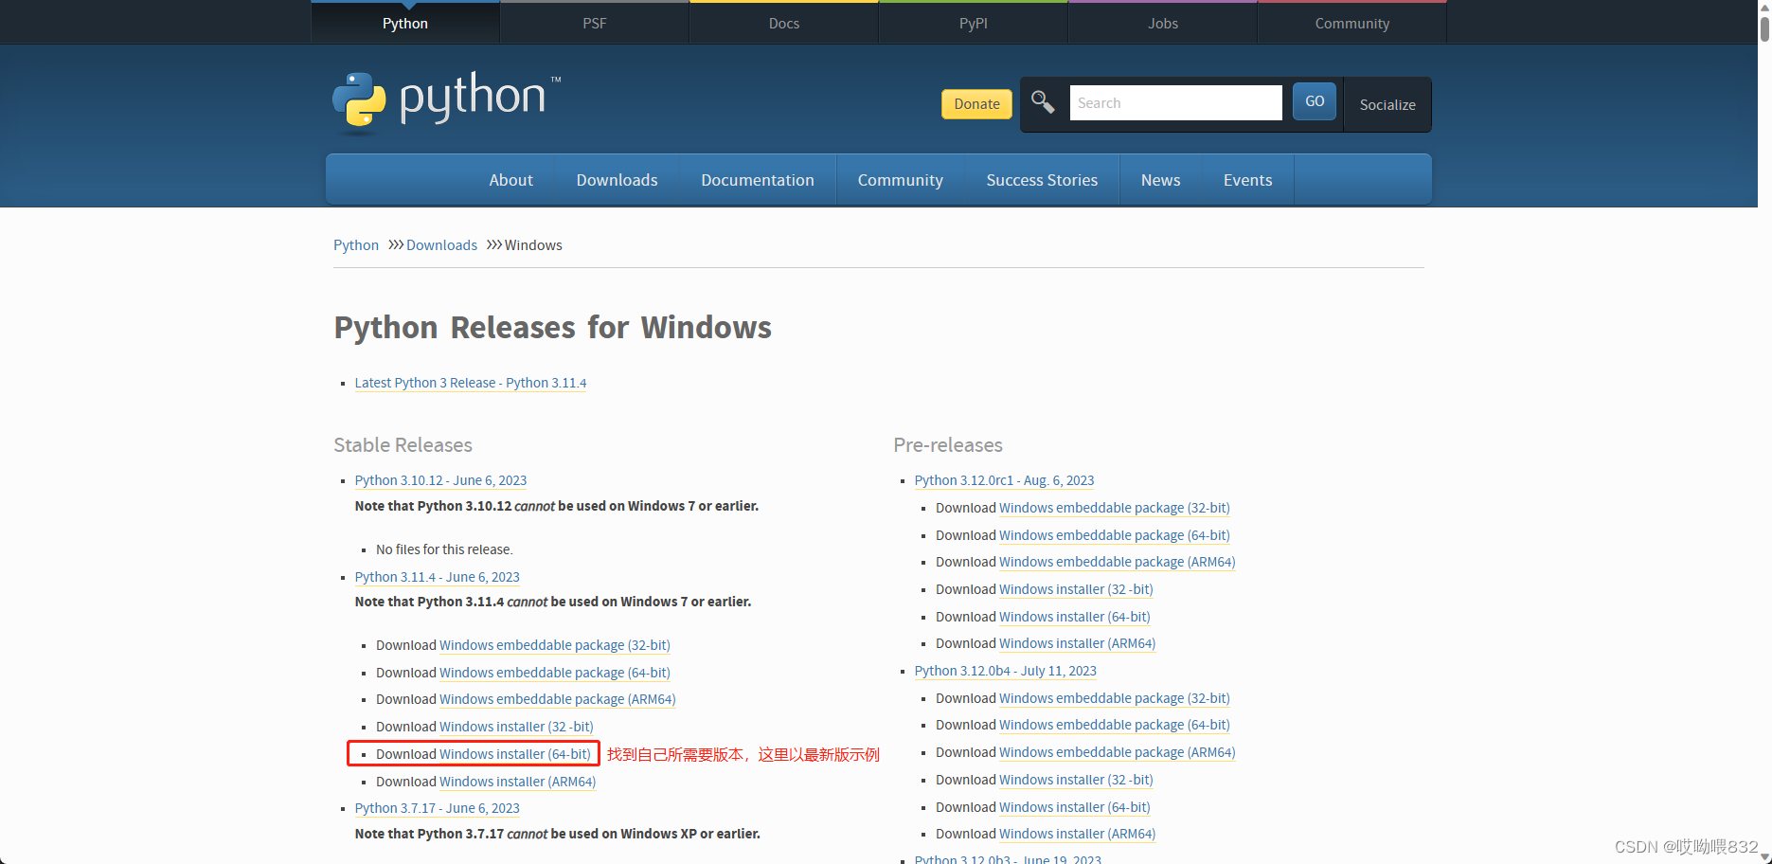Open Python 3.7.17 - June 6, 2023 release link
The image size is (1772, 864).
coord(438,808)
